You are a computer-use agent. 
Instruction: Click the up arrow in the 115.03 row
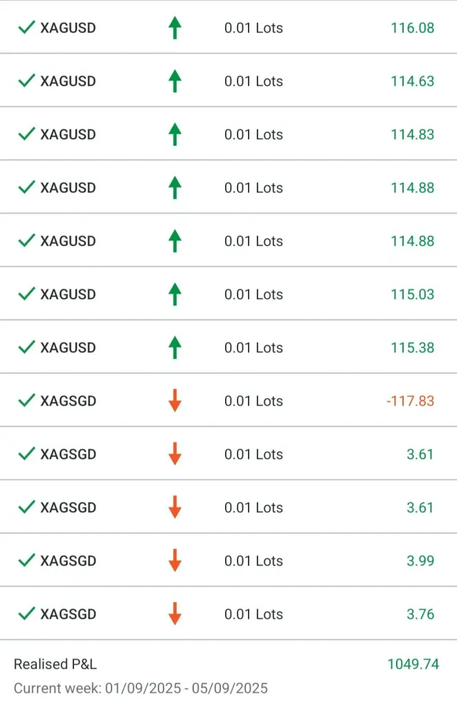(174, 294)
